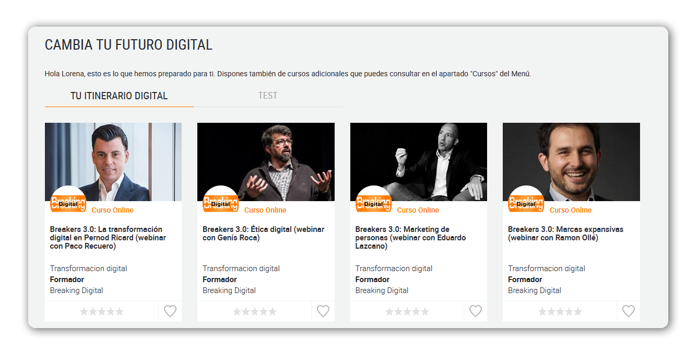This screenshot has width=698, height=361.
Task: Click Breaking Digital logo on Marcas expansivas card
Action: 526,203
